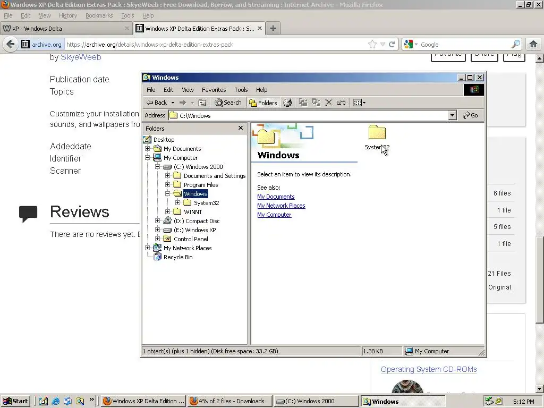Select the Control Panel icon in tree
Viewport: 544px width, 408px height.
167,239
